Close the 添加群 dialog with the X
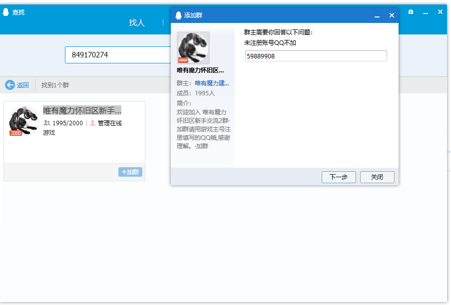 (x=392, y=15)
